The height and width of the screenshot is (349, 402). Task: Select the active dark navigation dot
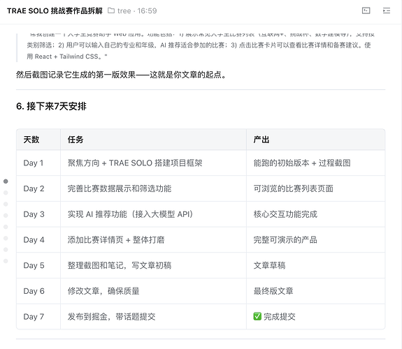(6, 181)
